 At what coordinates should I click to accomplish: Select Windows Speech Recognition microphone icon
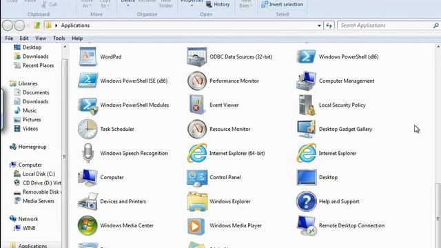(x=88, y=153)
